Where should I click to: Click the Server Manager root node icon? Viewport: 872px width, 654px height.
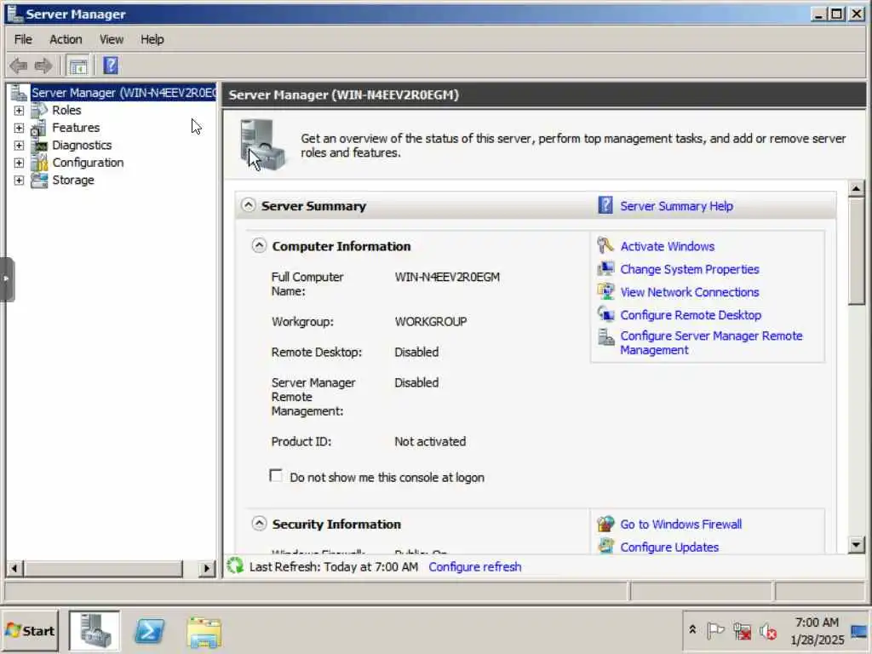tap(19, 93)
